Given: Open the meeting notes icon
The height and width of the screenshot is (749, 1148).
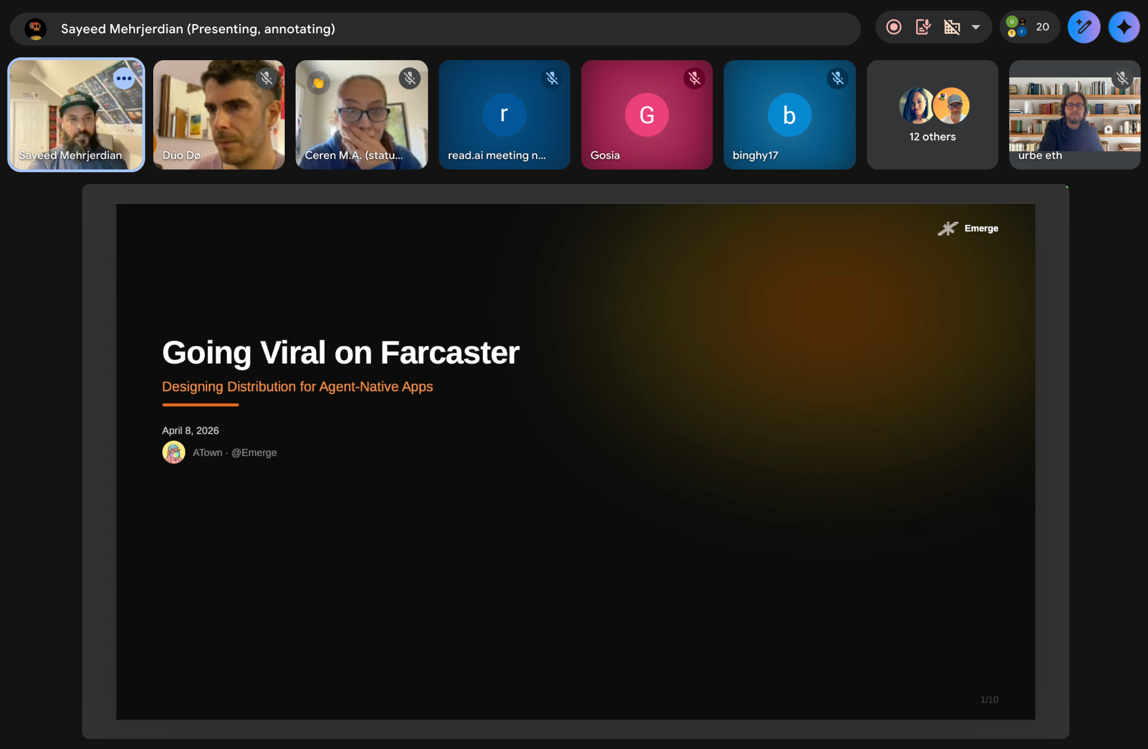Looking at the screenshot, I should tap(923, 27).
